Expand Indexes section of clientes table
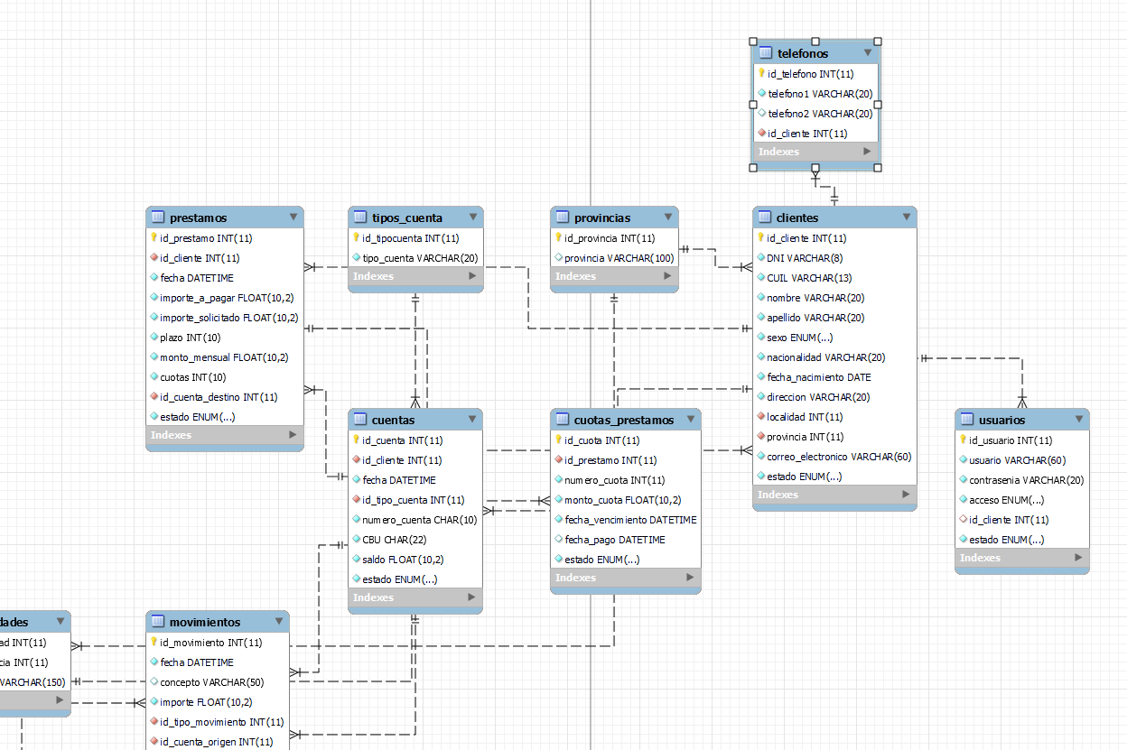Screen dimensions: 1127x750 pyautogui.click(x=906, y=495)
